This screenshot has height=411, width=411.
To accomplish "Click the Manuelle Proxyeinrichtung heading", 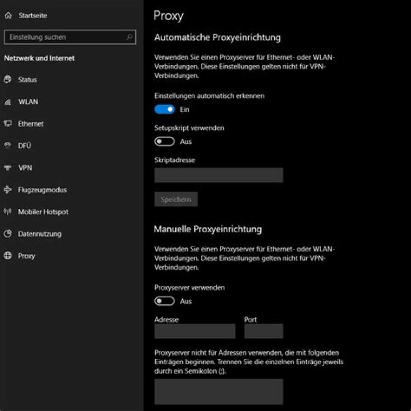I will 208,229.
